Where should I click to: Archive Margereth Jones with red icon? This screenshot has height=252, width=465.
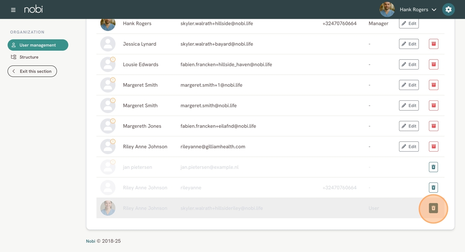coord(433,126)
